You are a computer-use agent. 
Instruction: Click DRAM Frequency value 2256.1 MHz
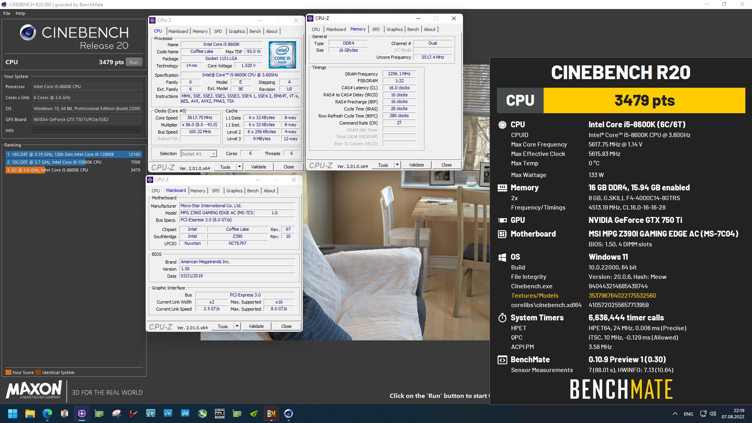coord(399,74)
